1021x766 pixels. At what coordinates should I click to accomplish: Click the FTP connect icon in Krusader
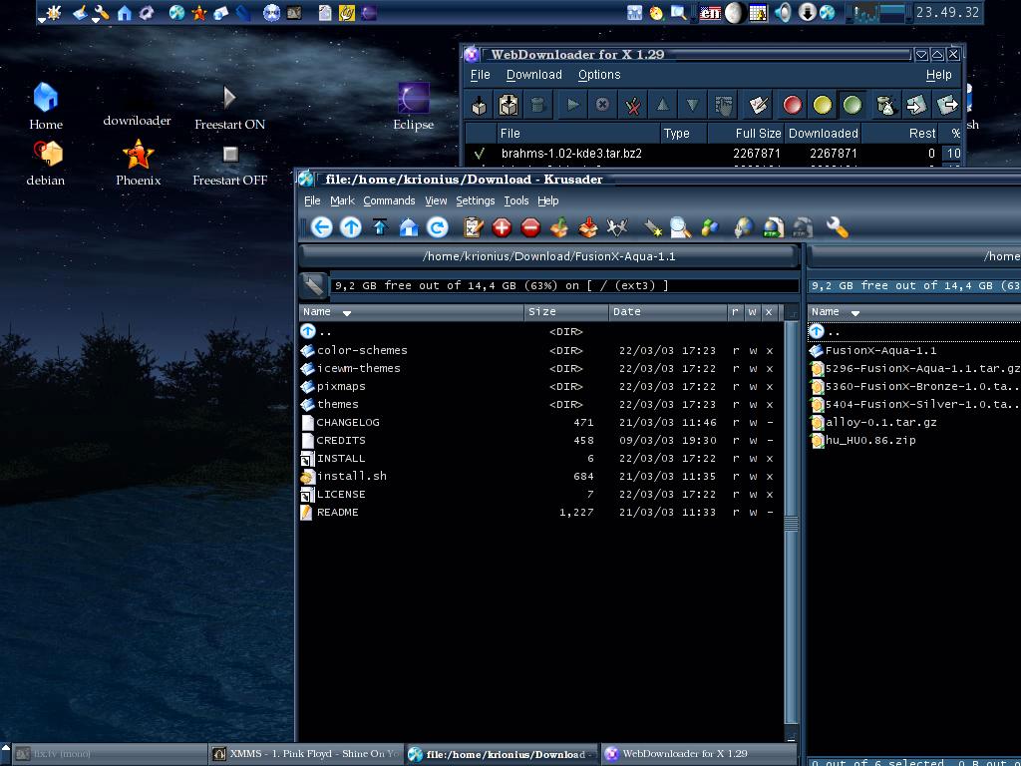point(773,227)
